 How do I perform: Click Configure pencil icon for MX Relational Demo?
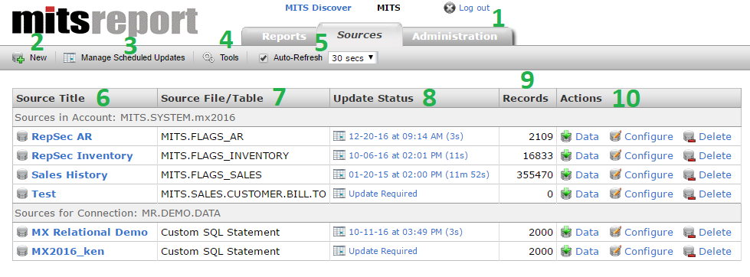[616, 232]
